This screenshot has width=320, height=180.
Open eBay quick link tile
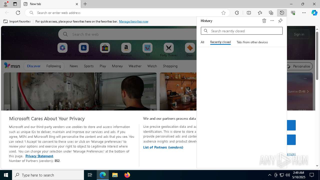(x=105, y=50)
